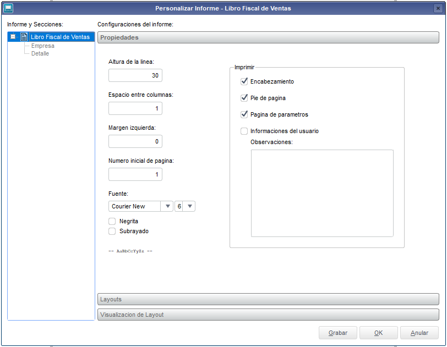Viewport: 447px width, 347px height.
Task: Click the Anular button
Action: pos(419,333)
